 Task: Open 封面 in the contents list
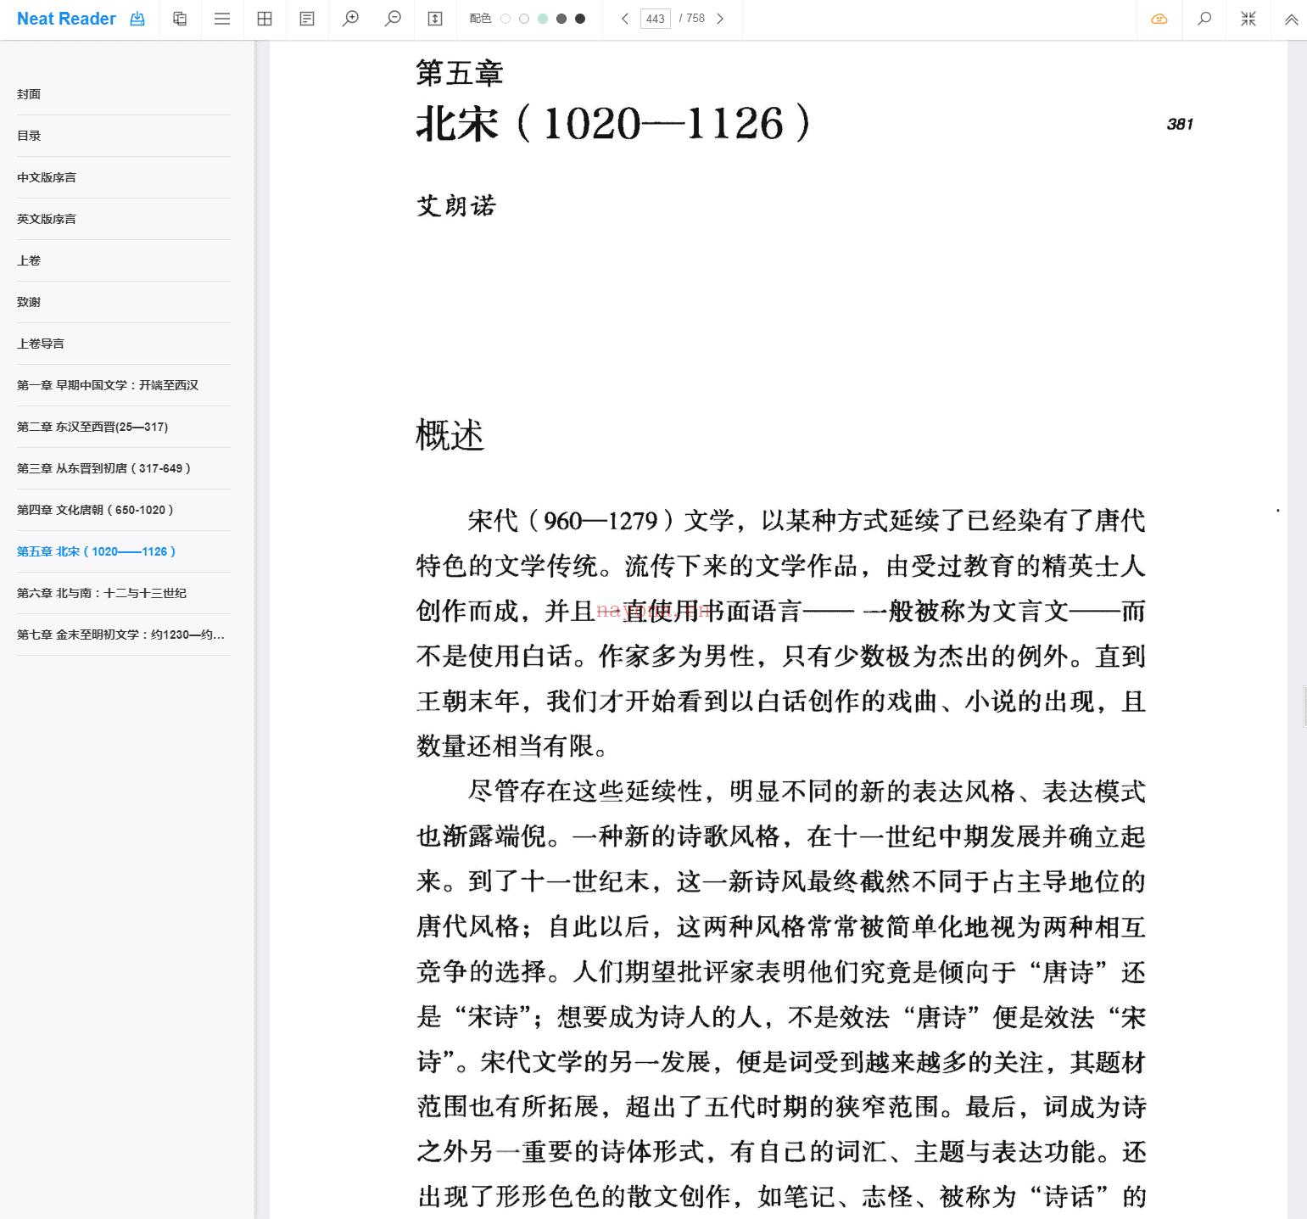tap(124, 94)
